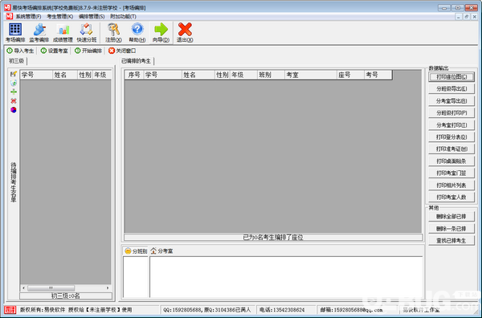
Task: Click the colored pie icon in sidebar
Action: coord(14,110)
